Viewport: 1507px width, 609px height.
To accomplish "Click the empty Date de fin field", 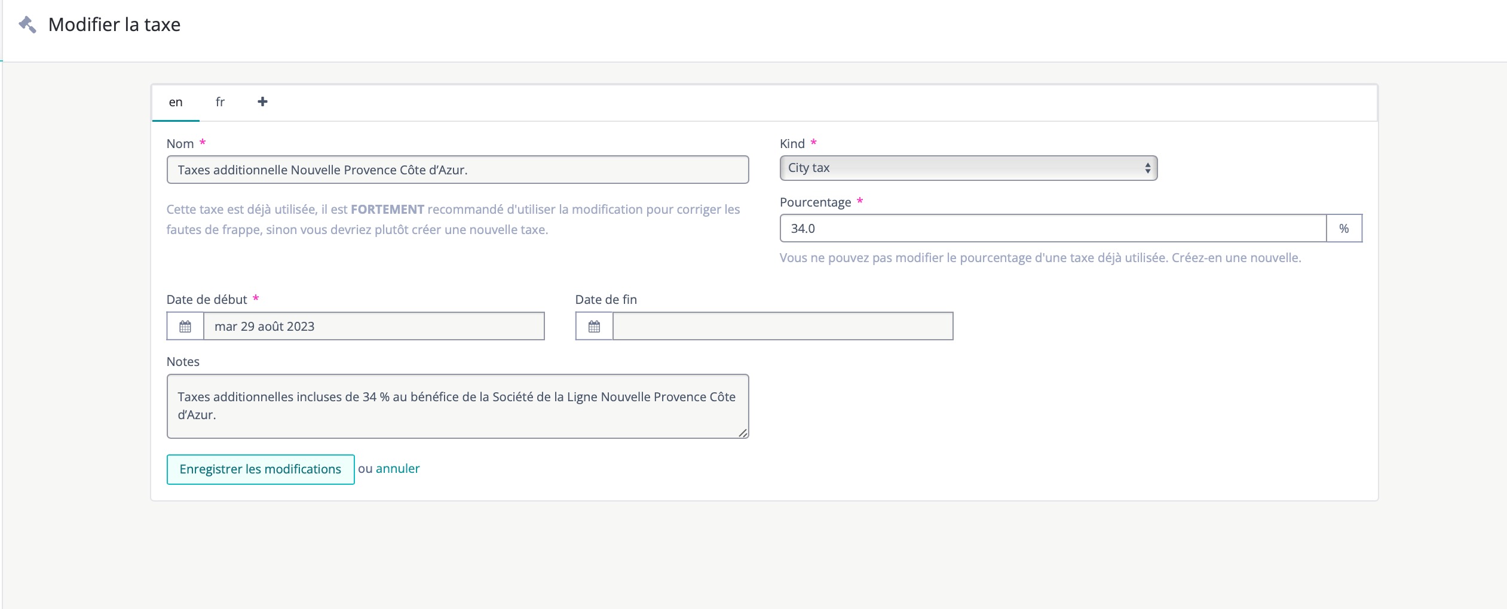I will click(782, 327).
